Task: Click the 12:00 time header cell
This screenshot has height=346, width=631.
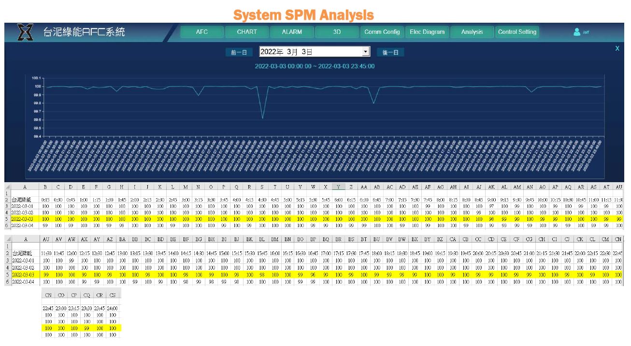Action: tap(72, 253)
